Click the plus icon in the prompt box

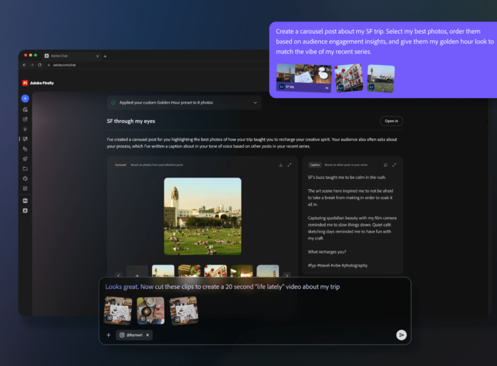tap(108, 335)
